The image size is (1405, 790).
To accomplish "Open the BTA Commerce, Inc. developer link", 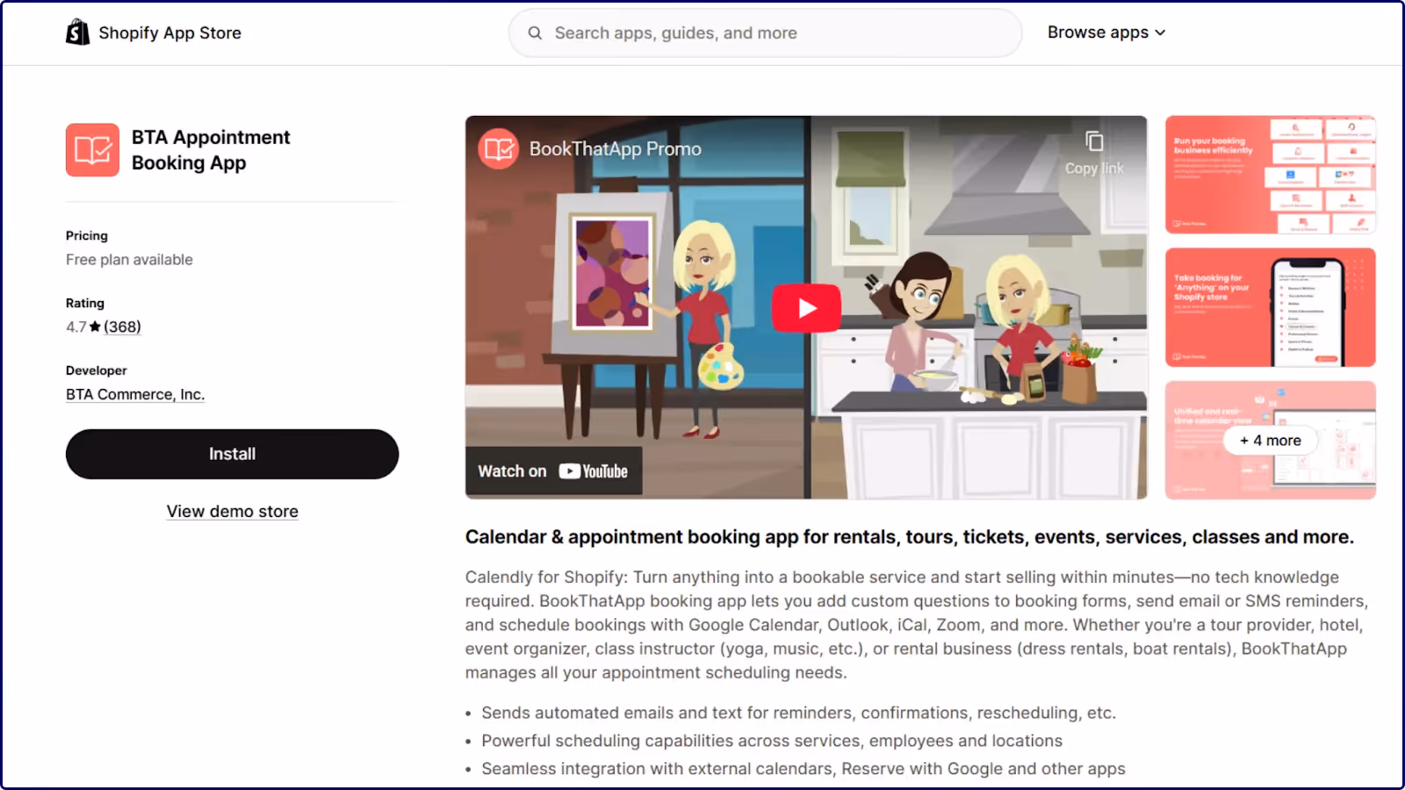I will (135, 395).
